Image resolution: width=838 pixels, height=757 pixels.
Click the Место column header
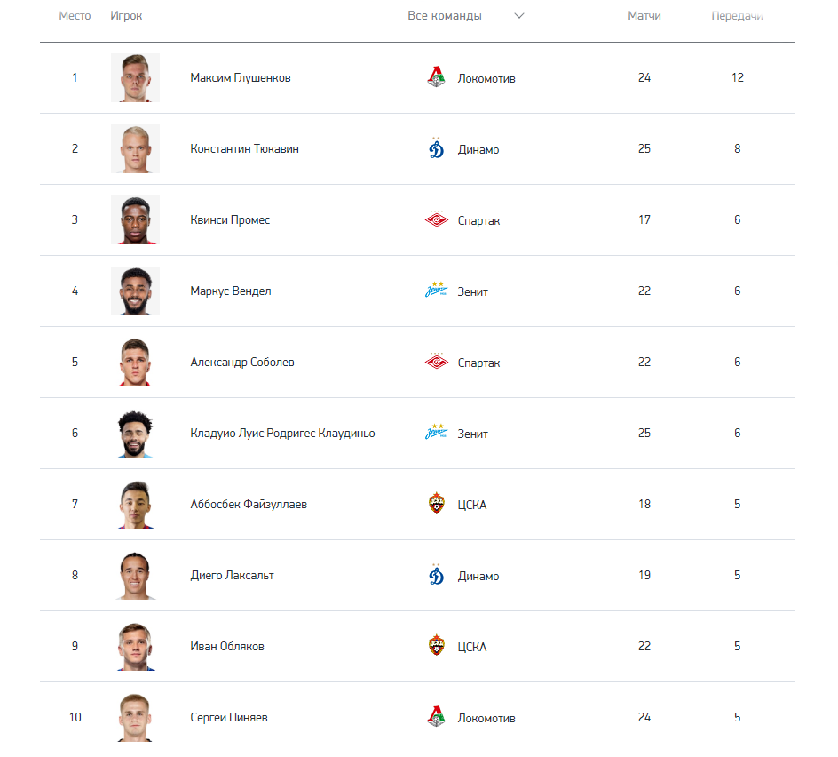tap(75, 15)
